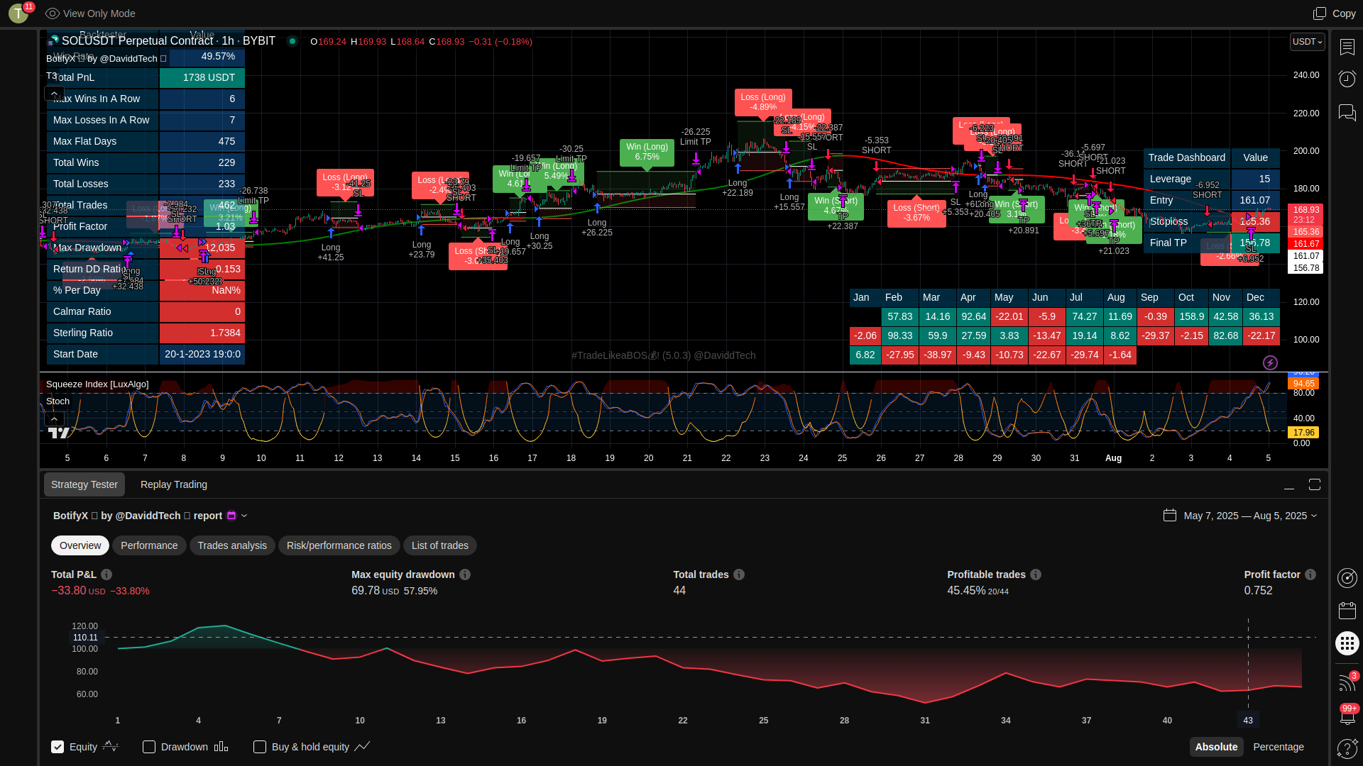
Task: Open the USDT currency dropdown
Action: click(1307, 42)
